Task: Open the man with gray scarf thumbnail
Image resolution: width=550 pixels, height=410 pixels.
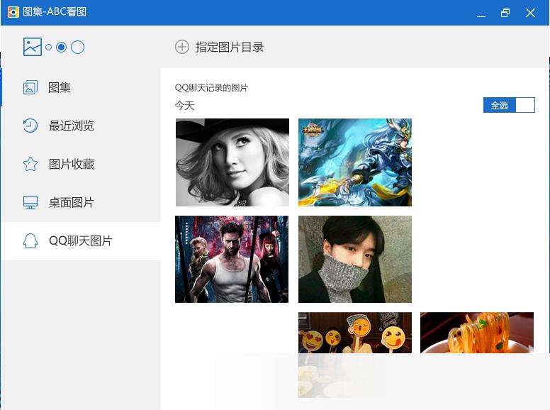Action: pos(355,259)
